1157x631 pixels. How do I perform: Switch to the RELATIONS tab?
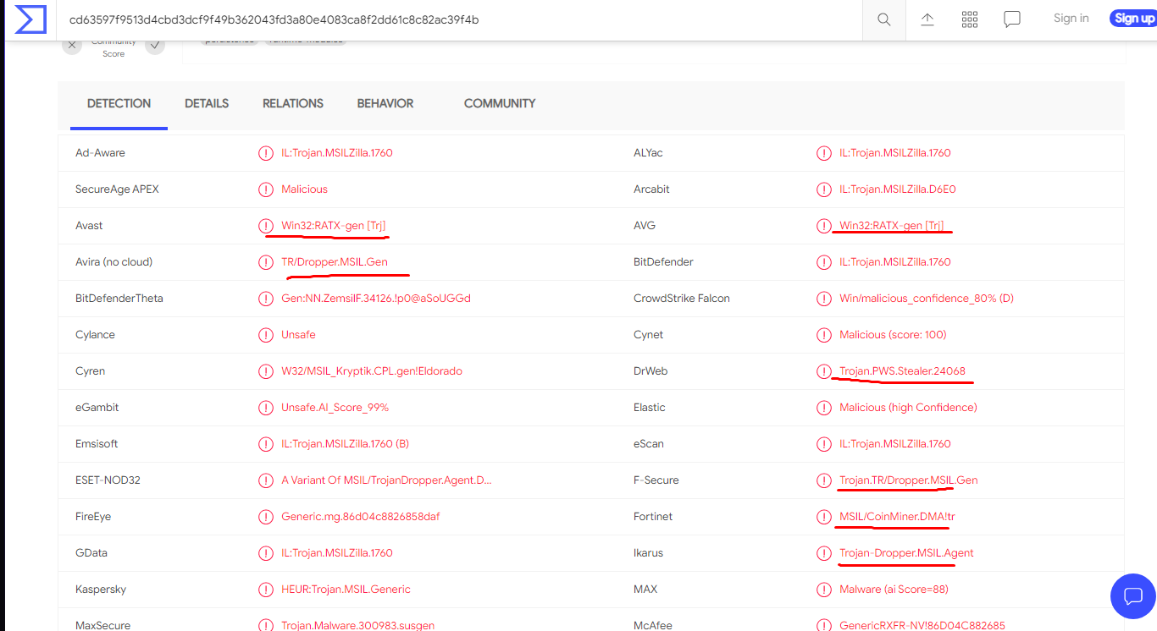pos(293,103)
